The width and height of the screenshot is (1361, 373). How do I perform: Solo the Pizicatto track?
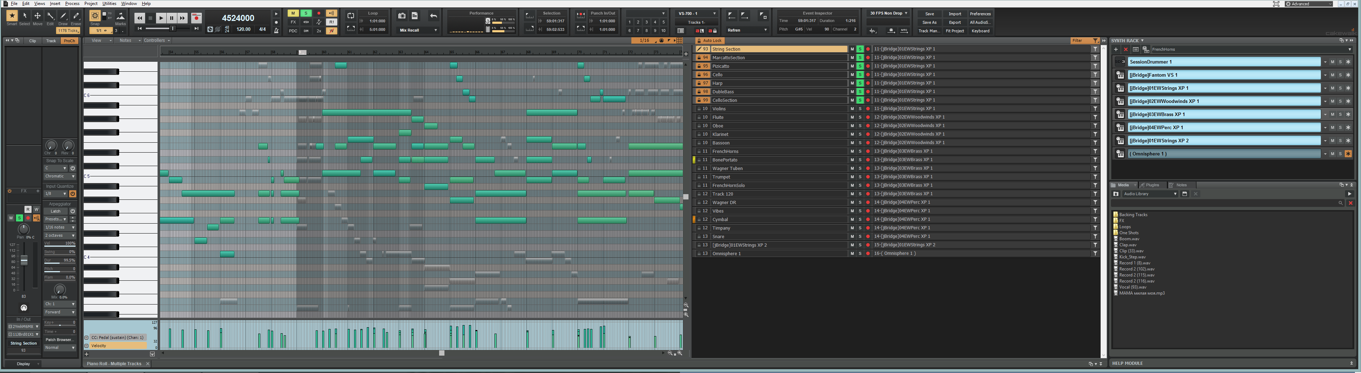[859, 66]
